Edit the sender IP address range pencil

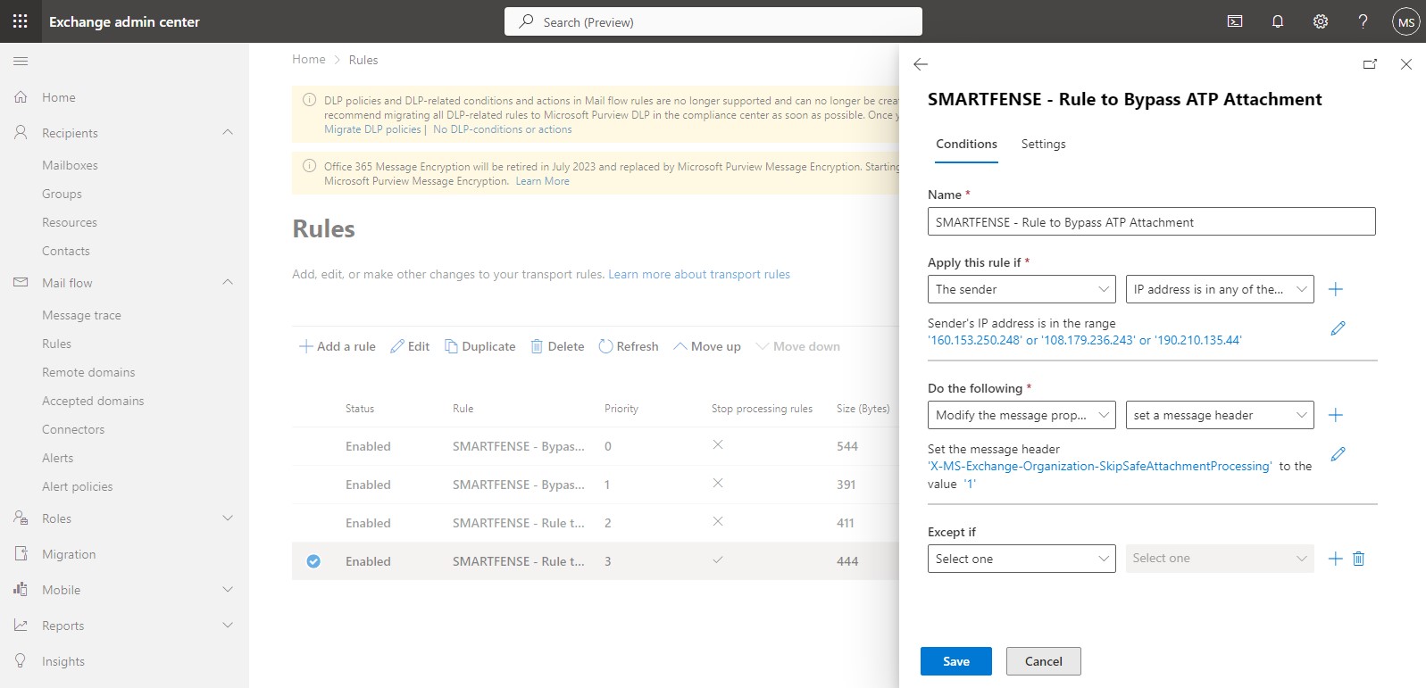tap(1338, 328)
